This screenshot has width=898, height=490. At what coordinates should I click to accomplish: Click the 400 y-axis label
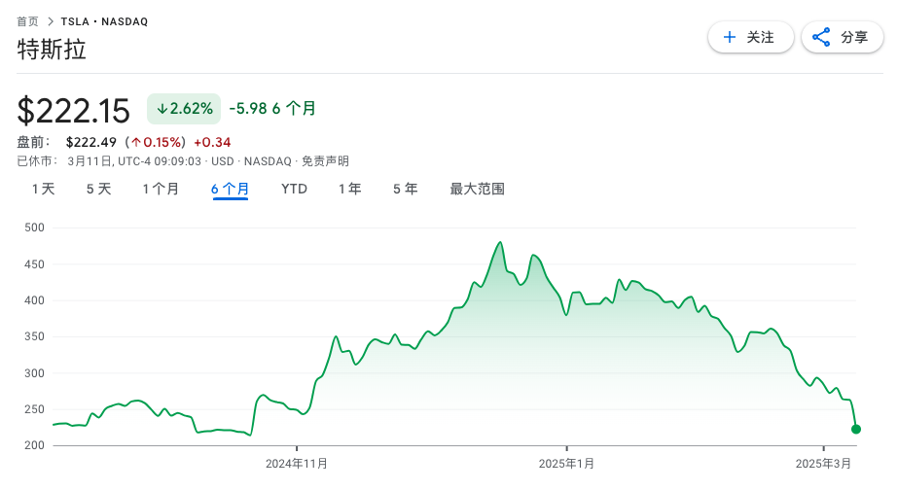point(34,300)
